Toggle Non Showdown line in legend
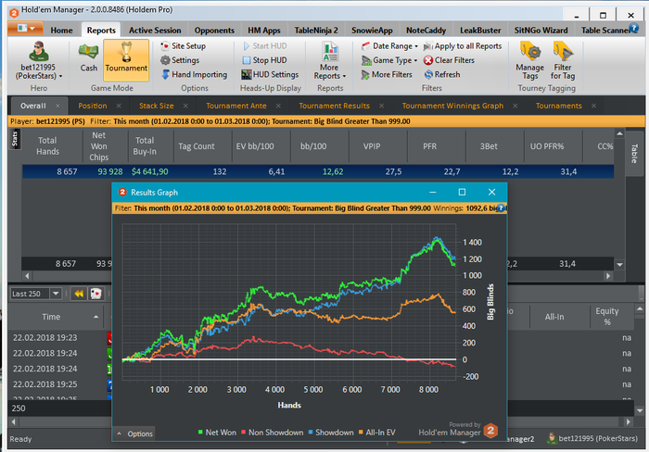 pyautogui.click(x=273, y=433)
